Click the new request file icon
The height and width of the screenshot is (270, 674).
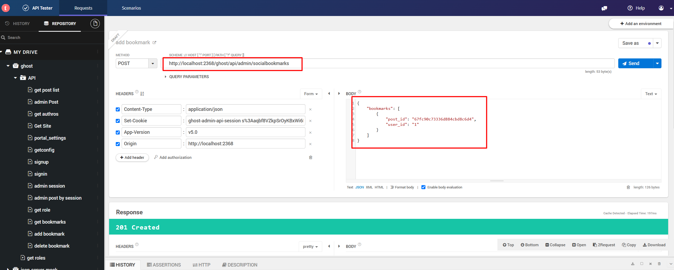[x=95, y=23]
